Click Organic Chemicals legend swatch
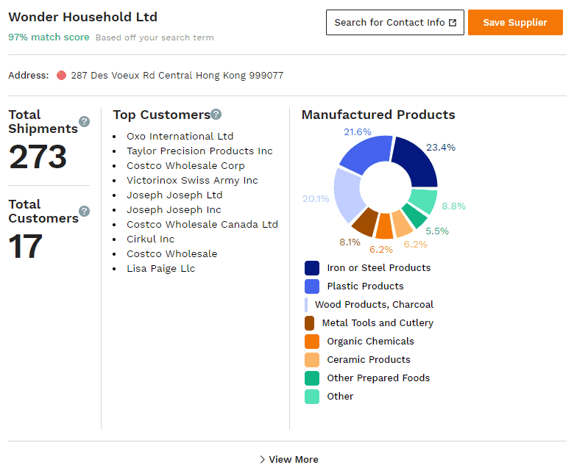 pos(312,341)
